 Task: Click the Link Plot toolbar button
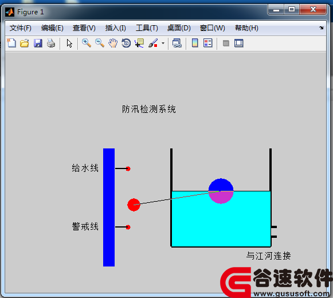coord(177,43)
